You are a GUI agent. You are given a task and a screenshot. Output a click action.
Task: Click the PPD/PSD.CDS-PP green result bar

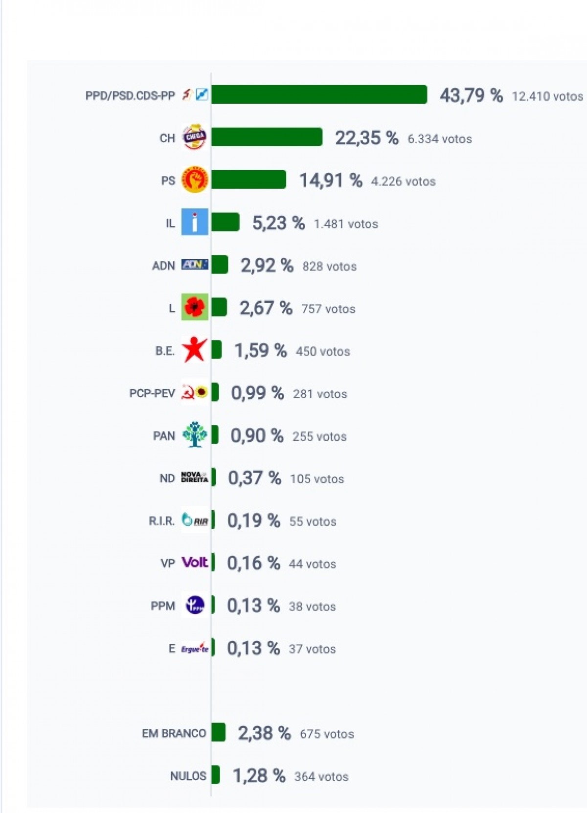click(319, 94)
